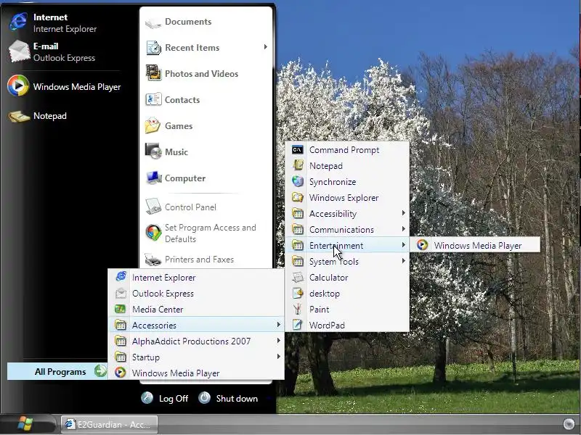Launch Notepad from the Accessories submenu
The width and height of the screenshot is (581, 435).
(x=347, y=166)
